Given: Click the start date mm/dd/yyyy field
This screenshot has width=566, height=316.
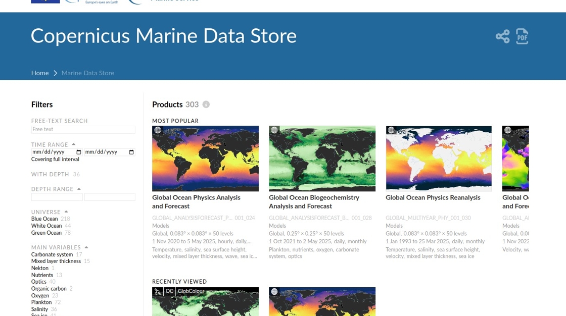Looking at the screenshot, I should (x=57, y=152).
